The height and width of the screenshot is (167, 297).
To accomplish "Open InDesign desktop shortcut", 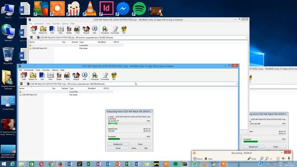I will (106, 8).
